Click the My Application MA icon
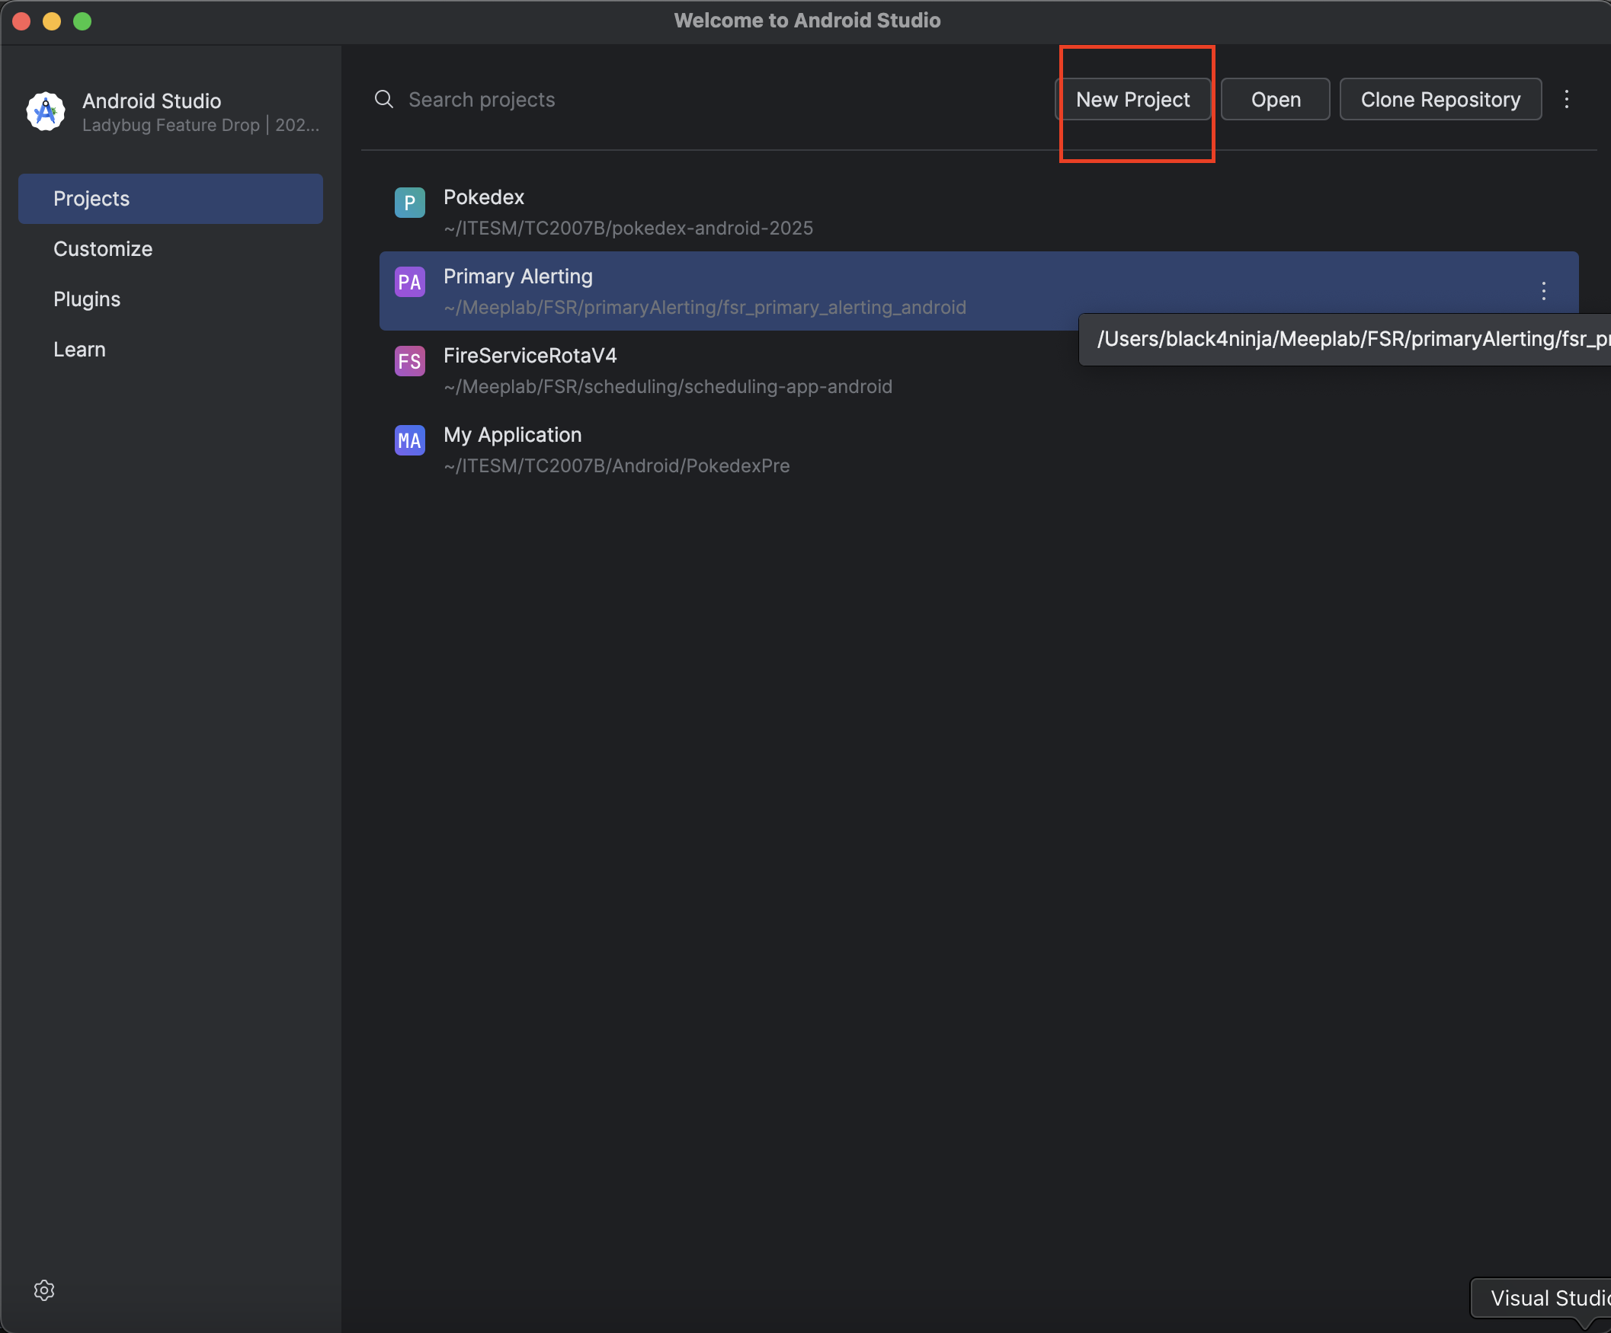Screen dimensions: 1611x1333 pyautogui.click(x=410, y=440)
